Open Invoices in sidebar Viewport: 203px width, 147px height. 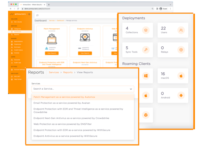coord(15,53)
